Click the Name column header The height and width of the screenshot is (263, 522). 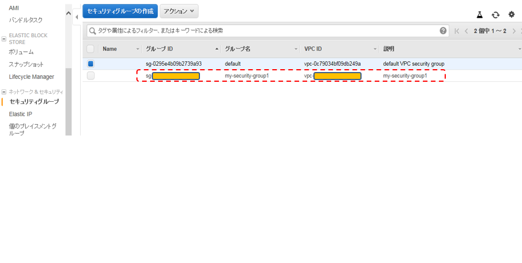[x=110, y=49]
